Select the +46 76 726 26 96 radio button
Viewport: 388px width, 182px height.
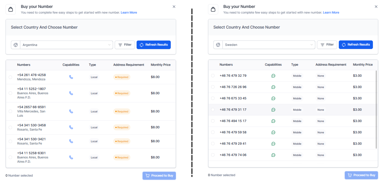click(x=213, y=87)
